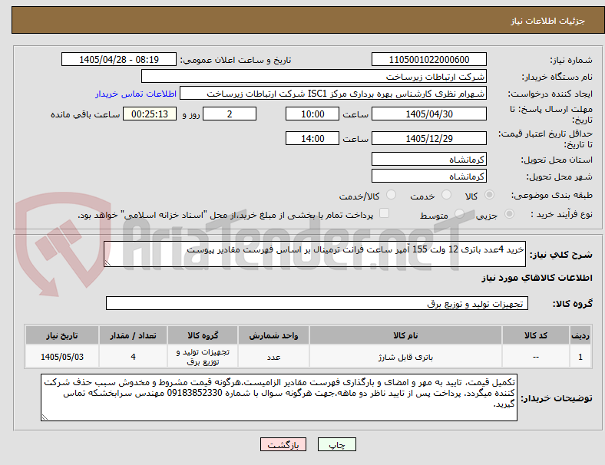This screenshot has height=465, width=605.
Task: Select the متوسط purchase type radio
Action: point(459,214)
